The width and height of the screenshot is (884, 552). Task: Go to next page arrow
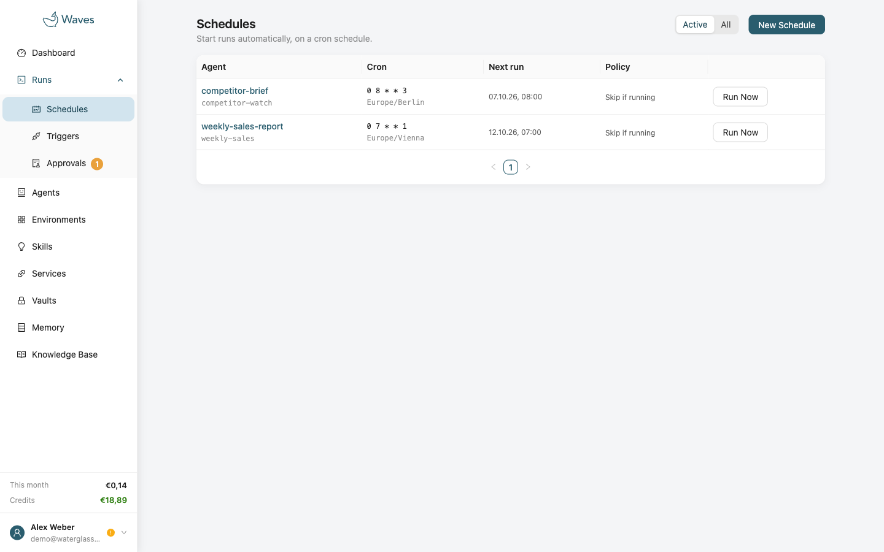pos(528,167)
